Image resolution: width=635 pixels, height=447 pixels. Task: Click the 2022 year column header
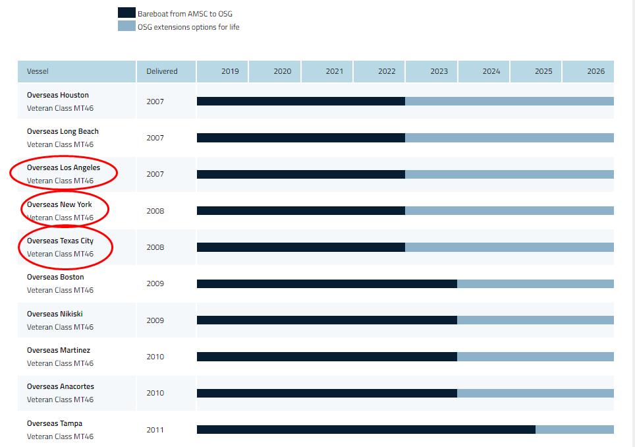[x=379, y=71]
